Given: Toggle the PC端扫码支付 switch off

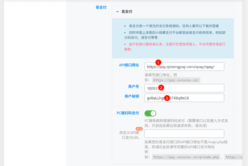Looking at the screenshot, I should [x=150, y=114].
